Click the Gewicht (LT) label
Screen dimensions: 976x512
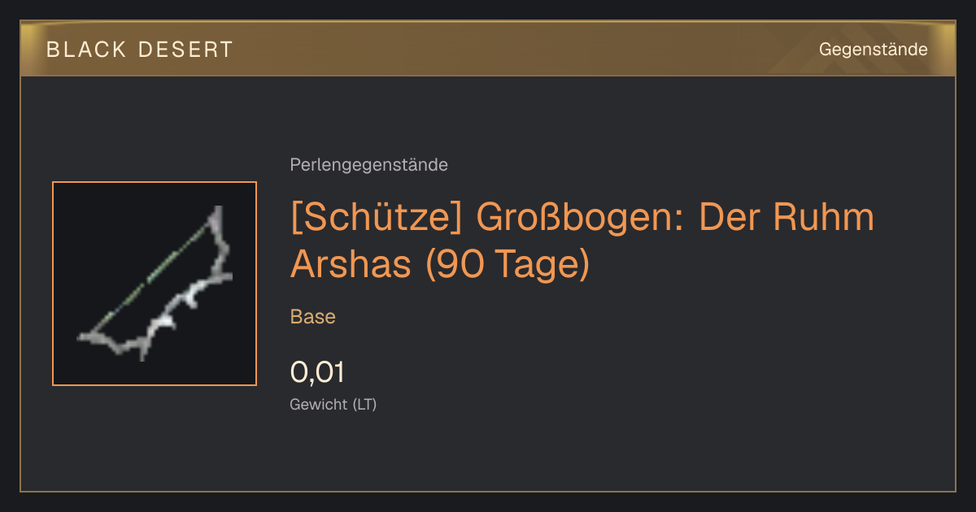333,404
